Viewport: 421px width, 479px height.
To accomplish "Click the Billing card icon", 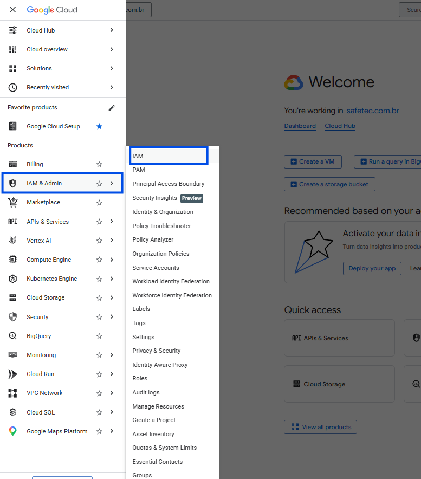I will click(x=13, y=164).
